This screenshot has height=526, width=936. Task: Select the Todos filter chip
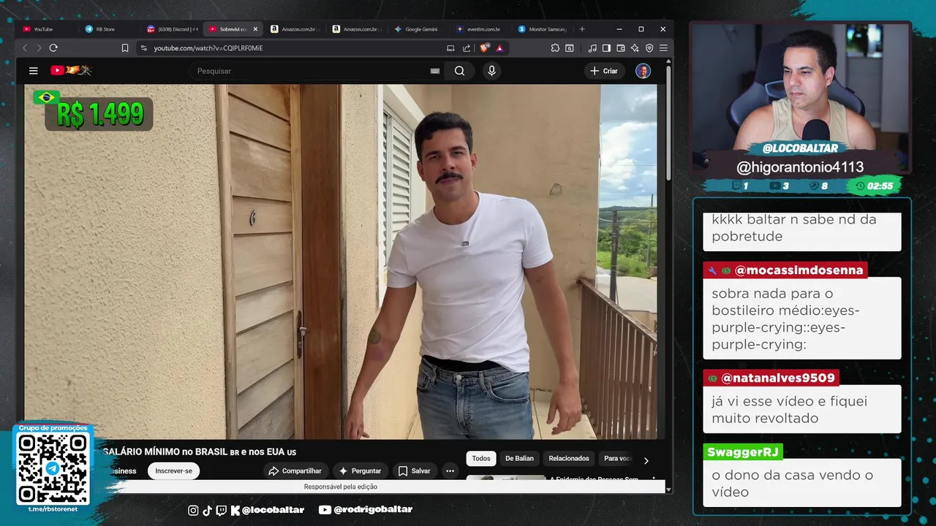click(481, 459)
